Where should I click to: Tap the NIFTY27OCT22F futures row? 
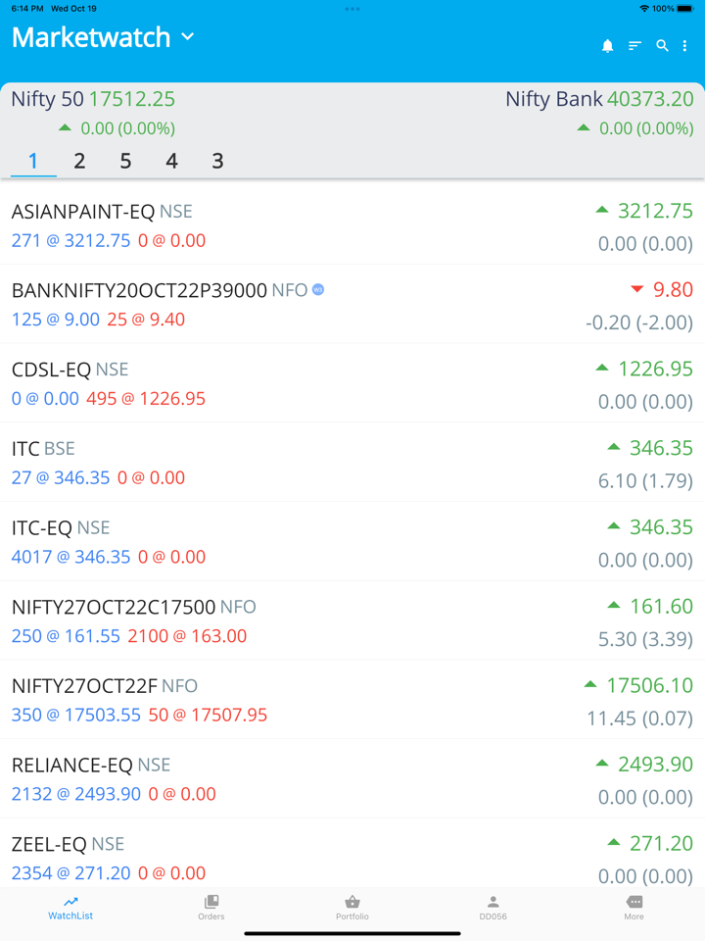tap(352, 700)
